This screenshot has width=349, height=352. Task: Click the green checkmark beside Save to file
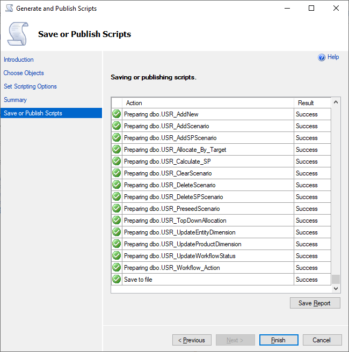tap(117, 280)
